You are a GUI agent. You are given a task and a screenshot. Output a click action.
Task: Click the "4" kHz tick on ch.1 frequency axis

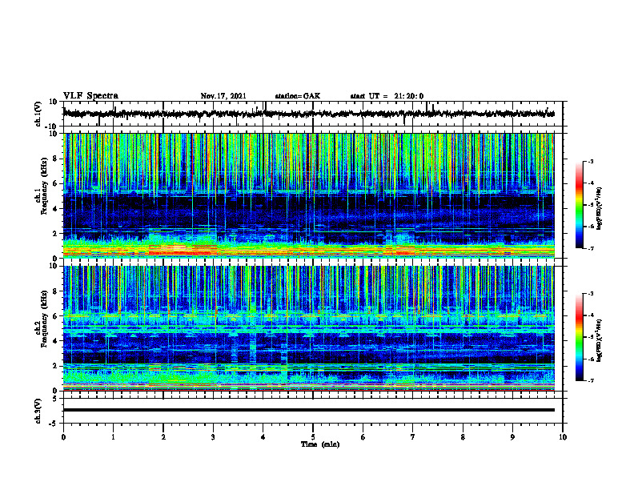(56, 209)
